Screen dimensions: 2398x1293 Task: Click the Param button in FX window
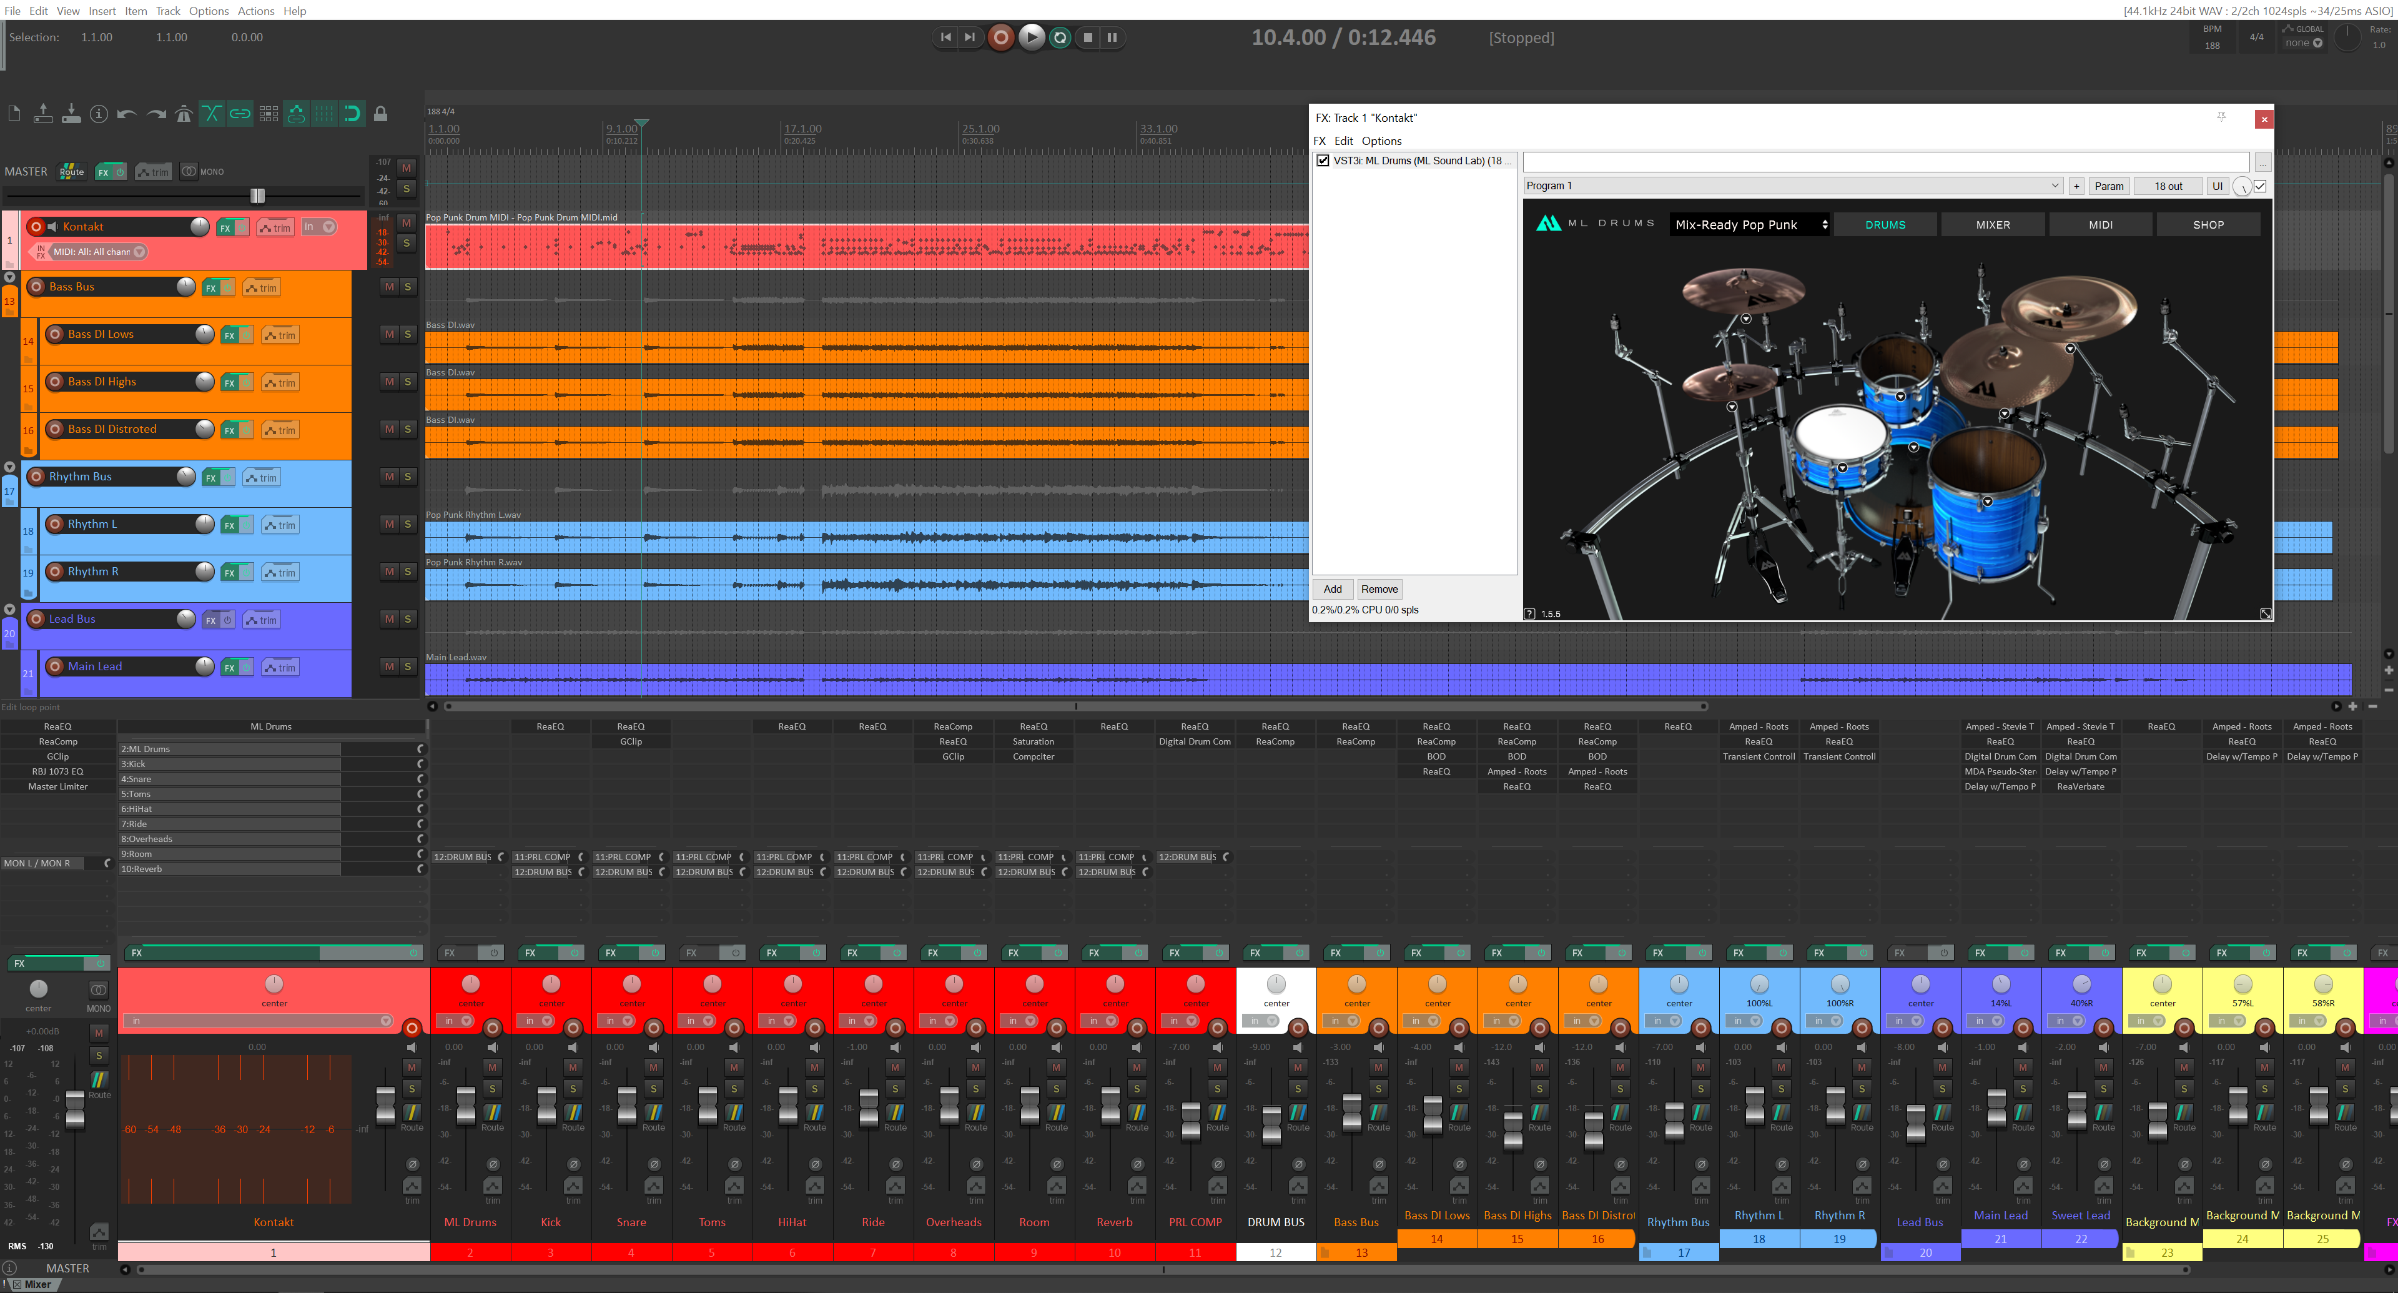point(2108,186)
